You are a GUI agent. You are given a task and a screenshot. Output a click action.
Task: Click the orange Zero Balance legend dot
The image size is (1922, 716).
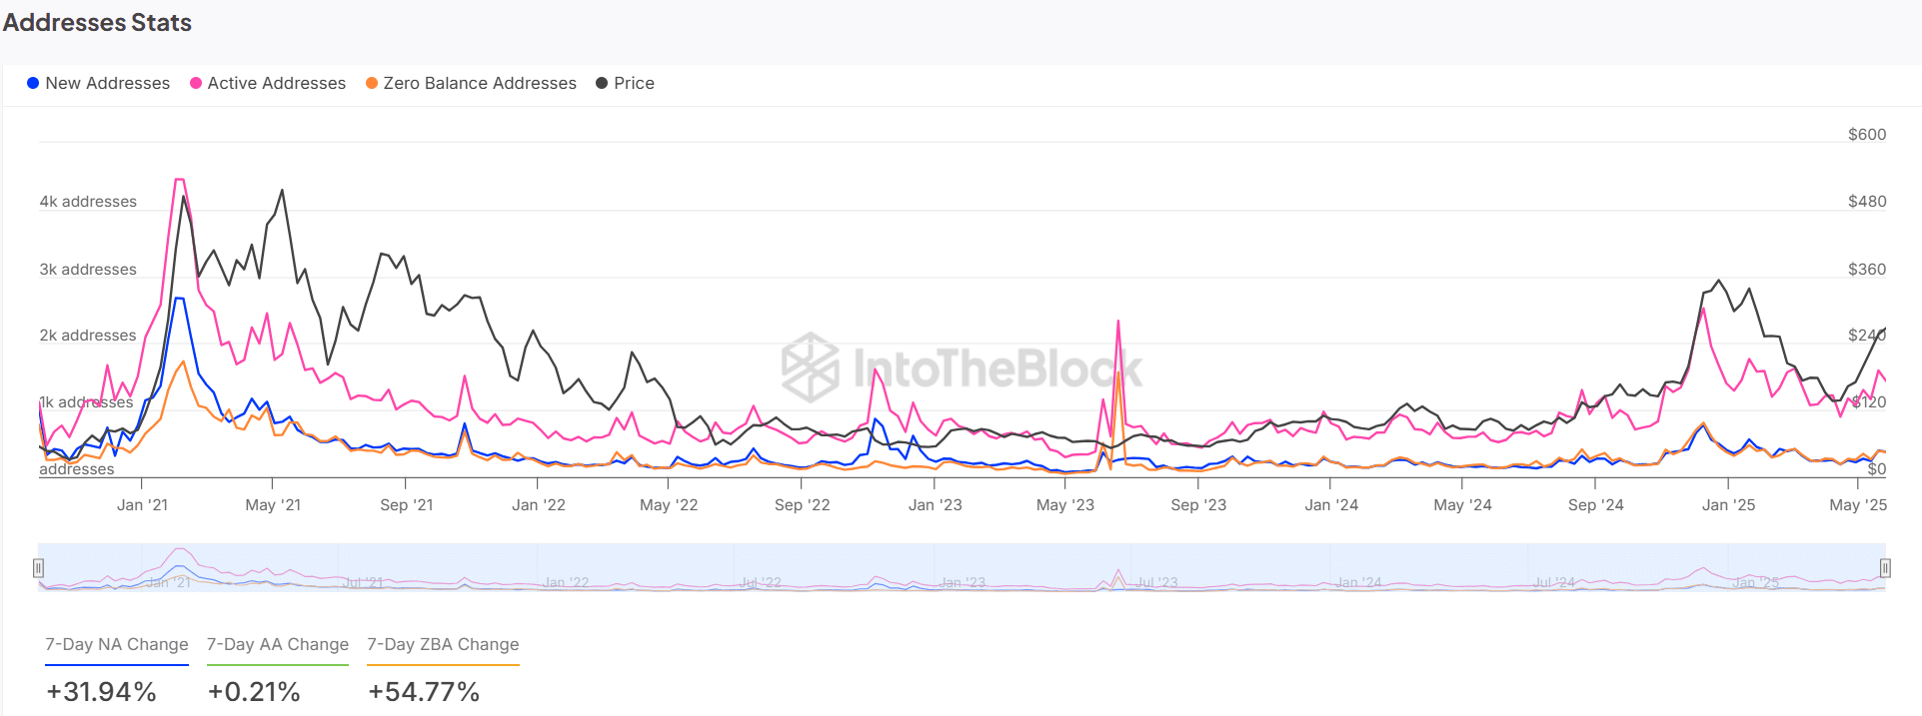point(372,83)
